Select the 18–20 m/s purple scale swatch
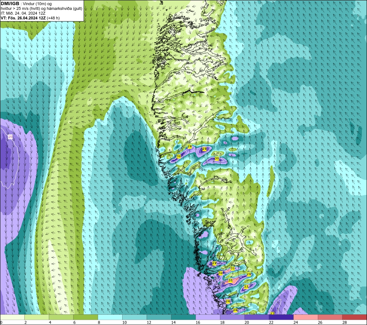The image size is (367, 325). pos(232,317)
